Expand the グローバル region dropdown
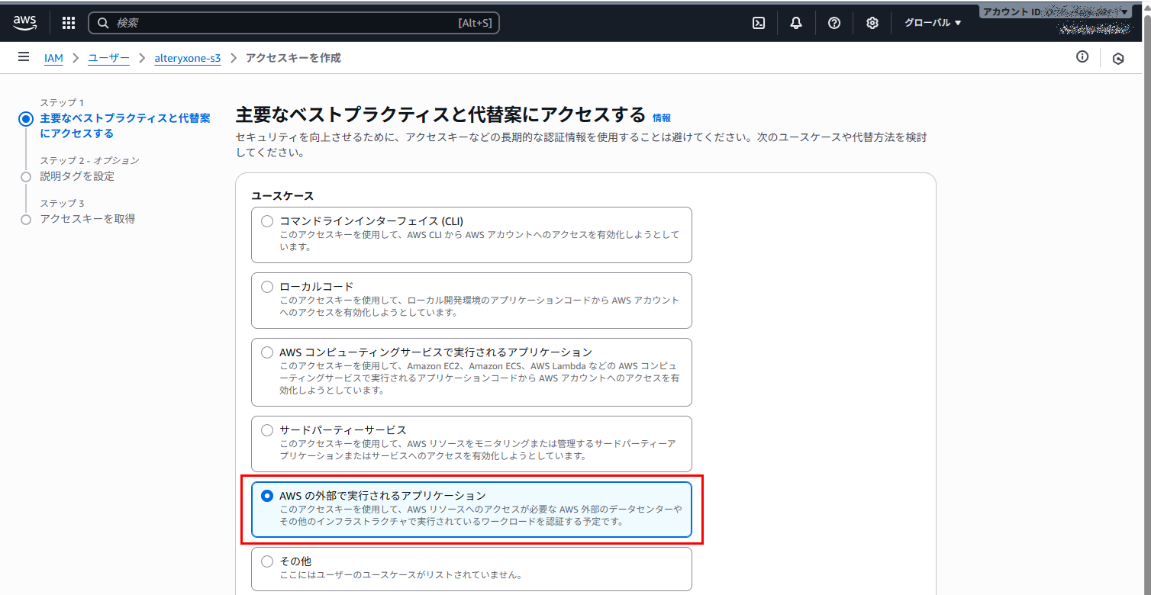Screen dimensions: 1151x595 (933, 23)
